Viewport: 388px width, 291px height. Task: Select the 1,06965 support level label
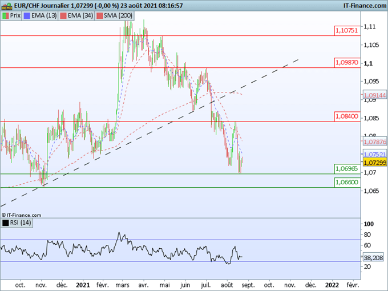[347, 169]
